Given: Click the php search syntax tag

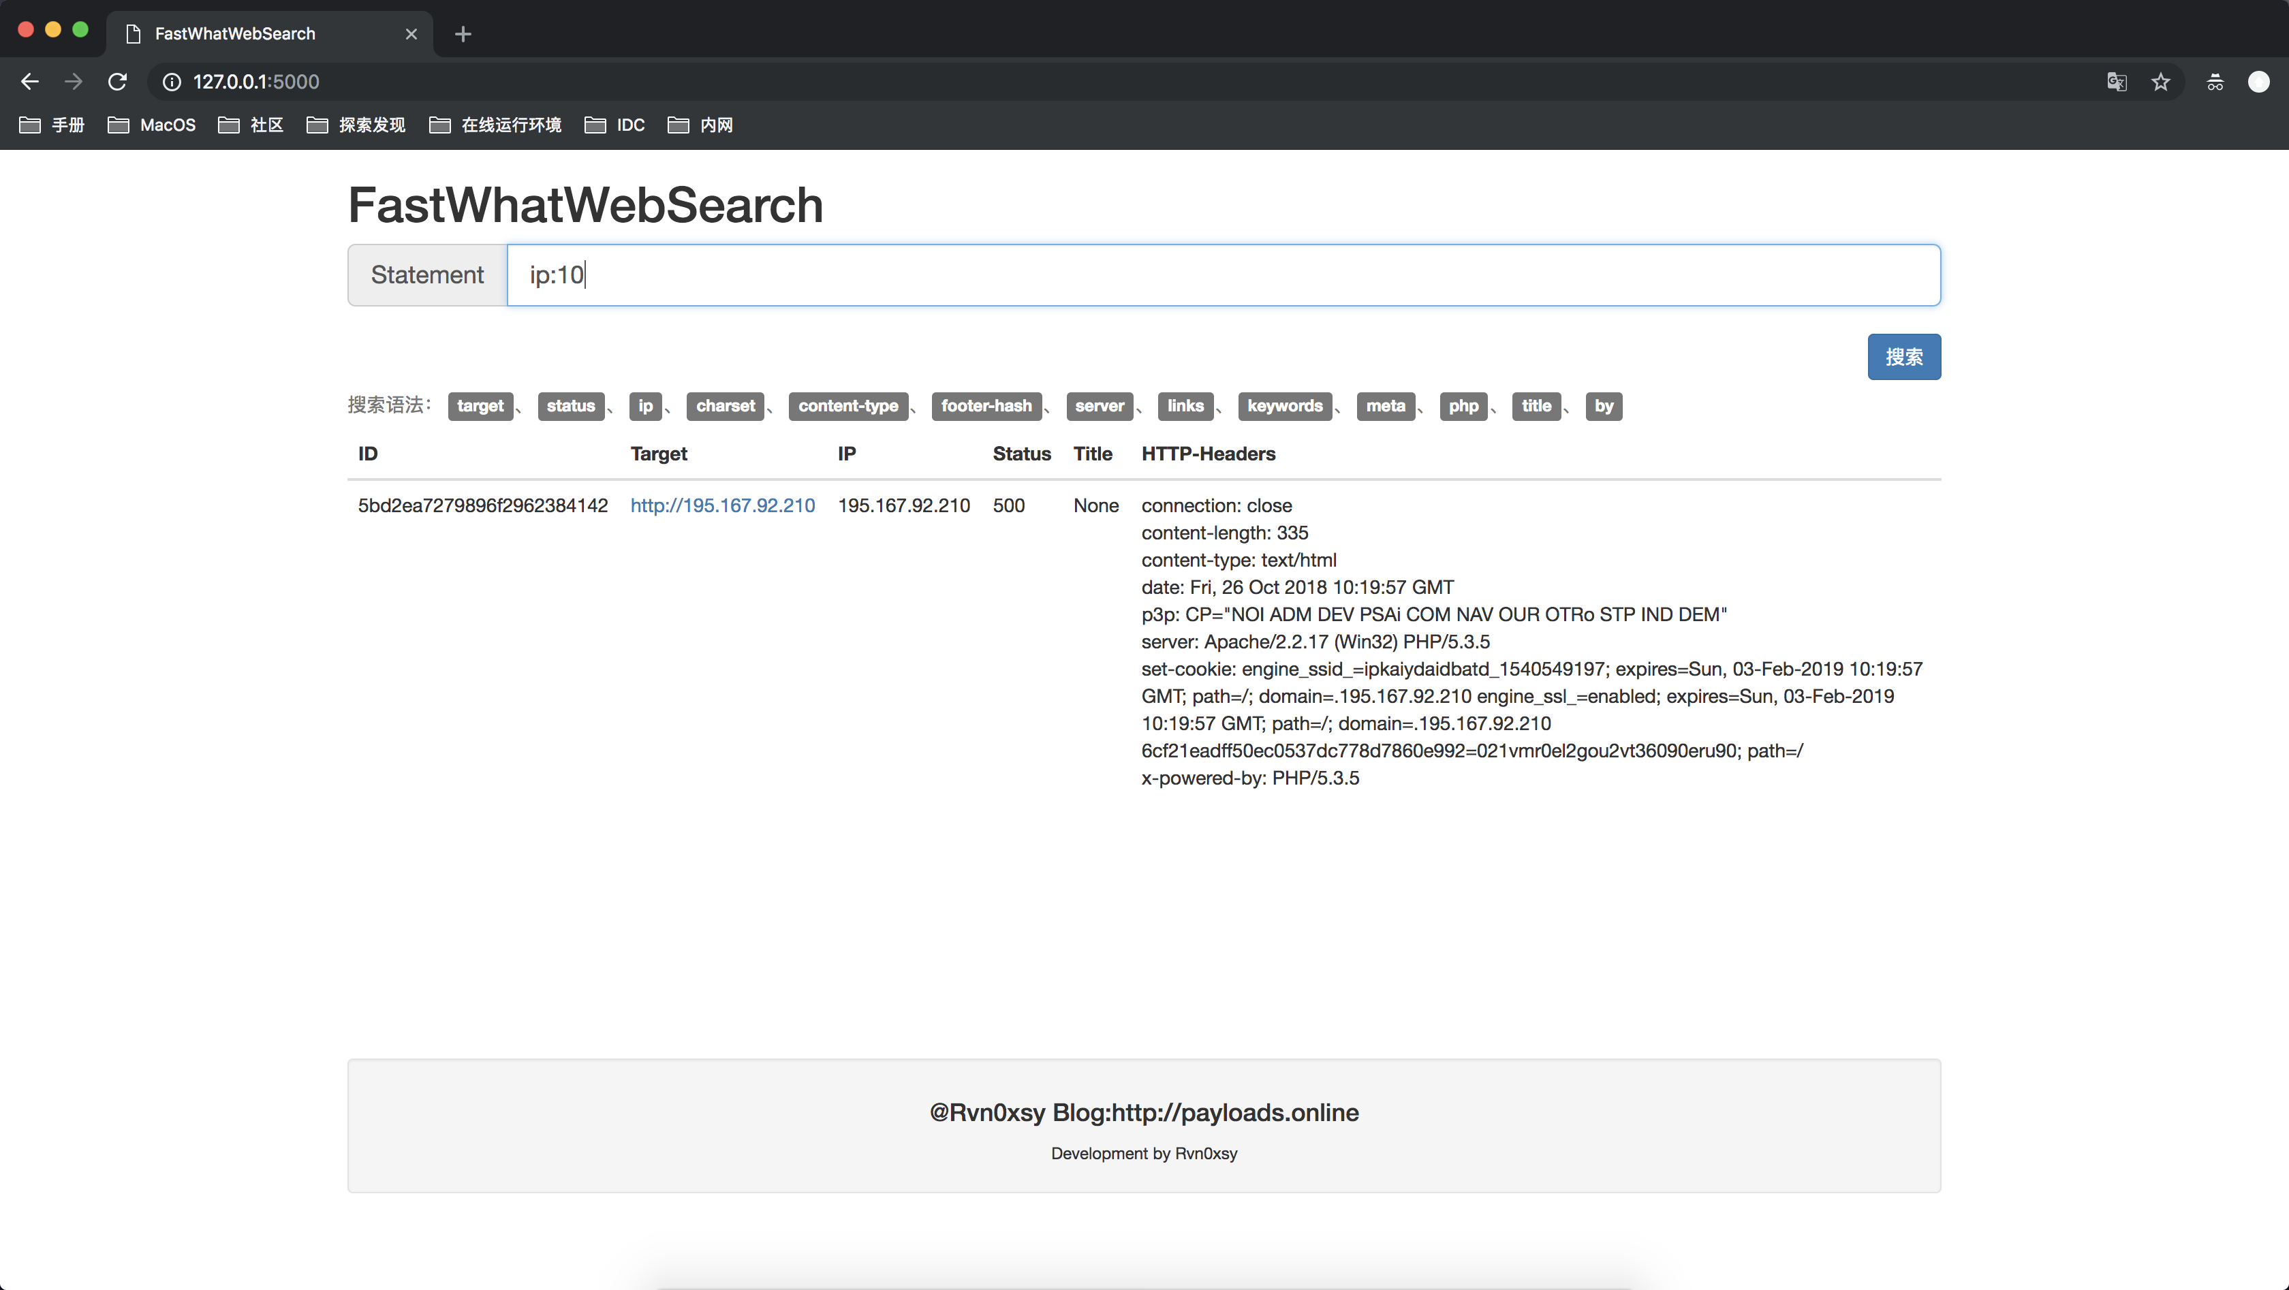Looking at the screenshot, I should (1462, 405).
